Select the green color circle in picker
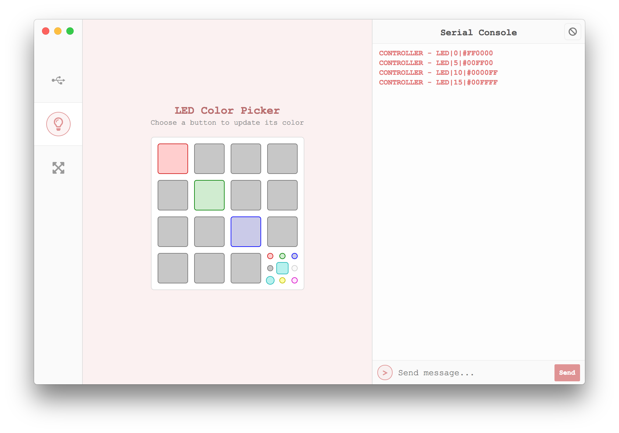Image resolution: width=619 pixels, height=433 pixels. 282,256
